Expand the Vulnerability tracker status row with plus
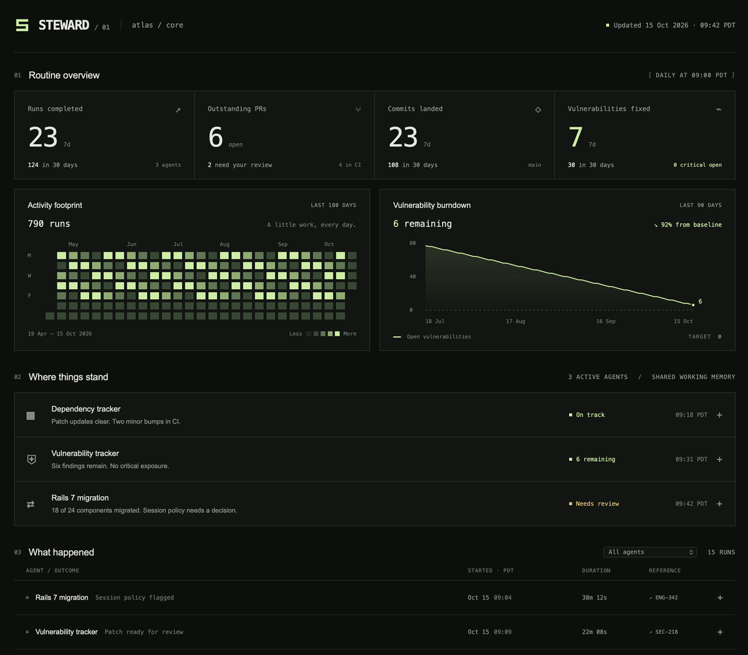748x655 pixels. pyautogui.click(x=719, y=459)
